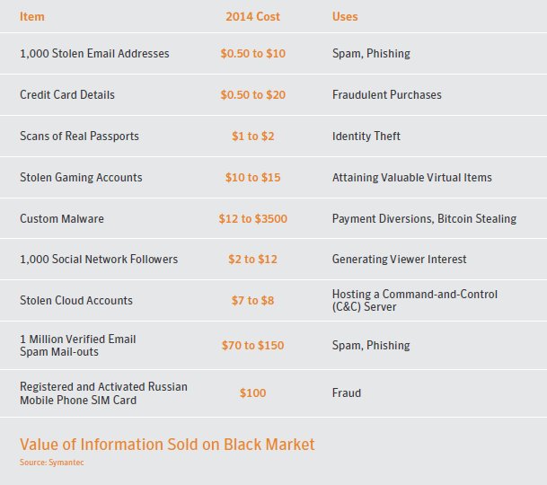Select Scans of Real Passports item
547x485 pixels.
point(79,137)
